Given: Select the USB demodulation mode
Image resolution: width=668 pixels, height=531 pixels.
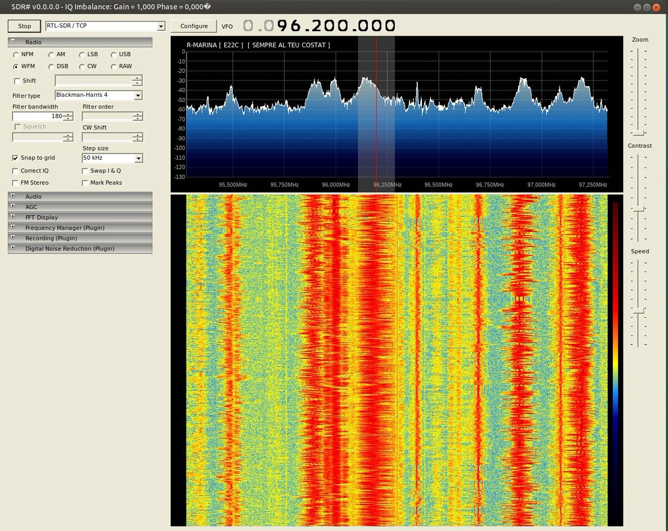Looking at the screenshot, I should click(114, 55).
